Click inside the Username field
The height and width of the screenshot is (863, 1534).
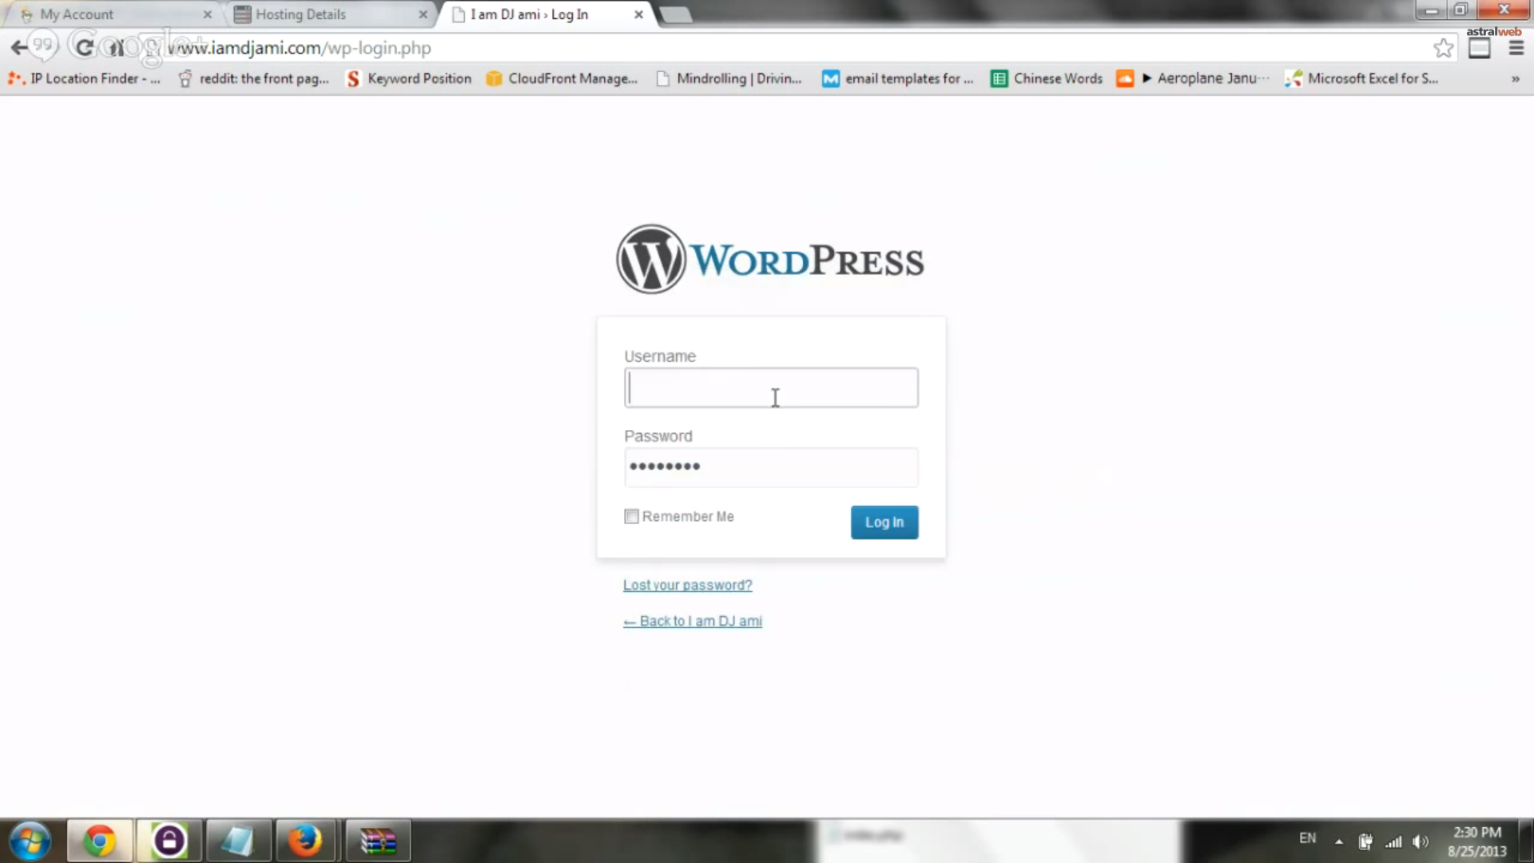(771, 388)
